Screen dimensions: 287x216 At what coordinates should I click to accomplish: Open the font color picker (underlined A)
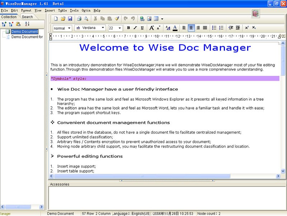(175, 28)
